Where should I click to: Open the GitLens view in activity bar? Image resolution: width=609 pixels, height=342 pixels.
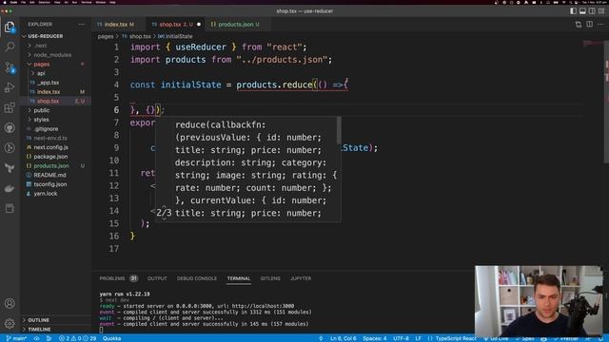[10, 148]
